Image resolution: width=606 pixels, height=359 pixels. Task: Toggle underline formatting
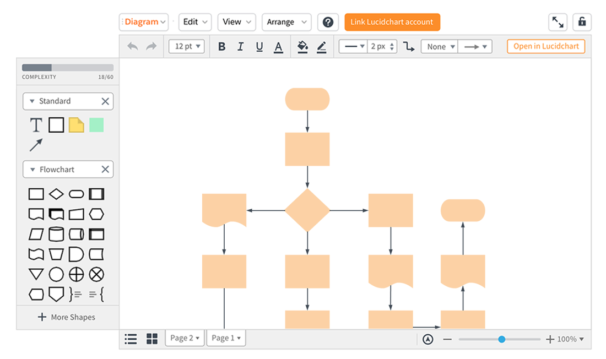[259, 46]
